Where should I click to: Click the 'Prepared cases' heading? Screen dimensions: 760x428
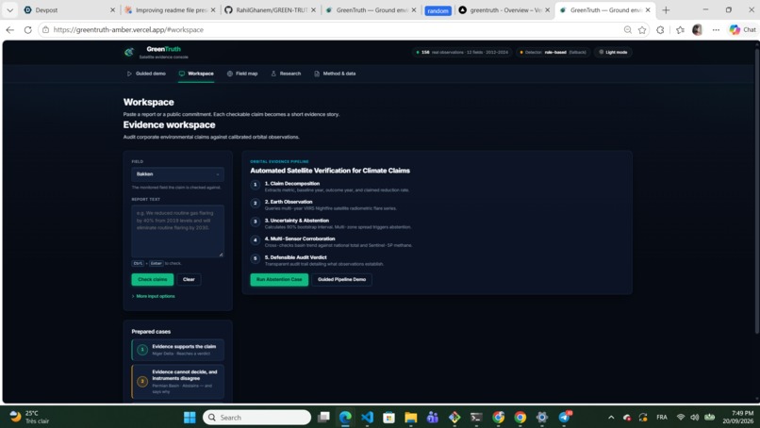[151, 332]
